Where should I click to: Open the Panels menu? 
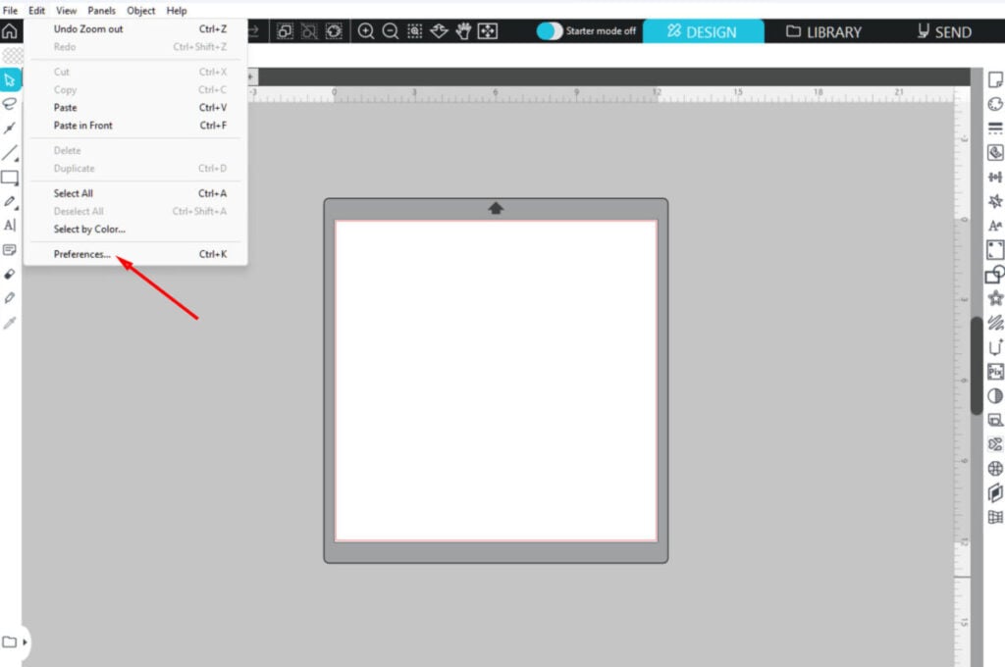(x=101, y=11)
